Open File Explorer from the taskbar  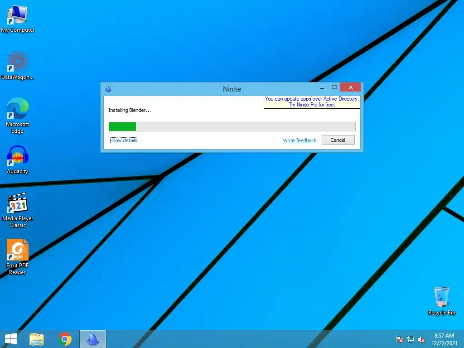click(37, 339)
